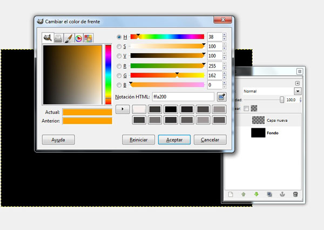Select the B blue radio button
Viewport: 324px width, 230px height.
coord(119,85)
